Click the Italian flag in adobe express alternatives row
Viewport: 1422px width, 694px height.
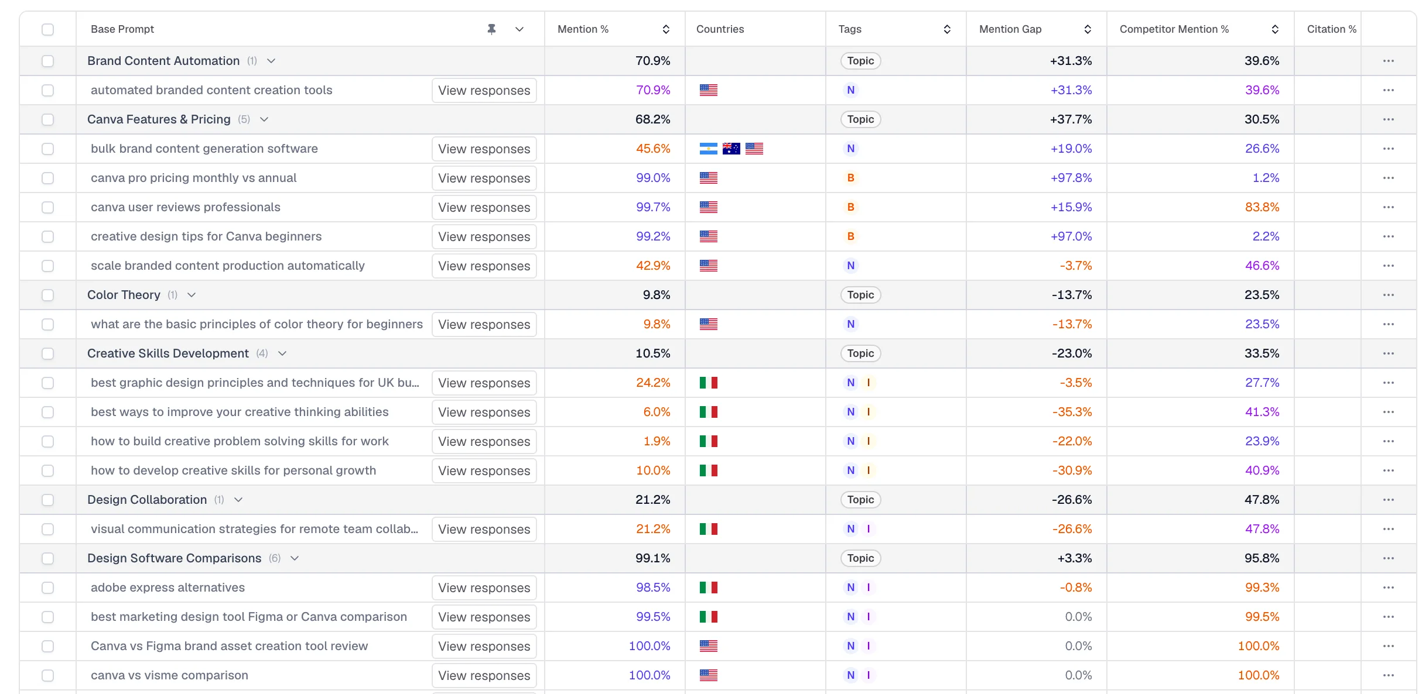(x=709, y=588)
